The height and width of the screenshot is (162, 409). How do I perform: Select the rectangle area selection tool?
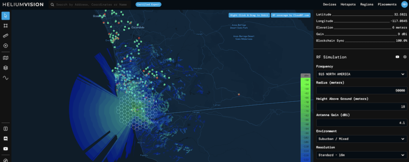(x=6, y=25)
